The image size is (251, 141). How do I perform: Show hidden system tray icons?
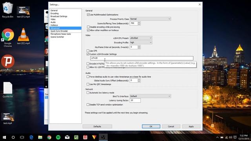coord(217,137)
